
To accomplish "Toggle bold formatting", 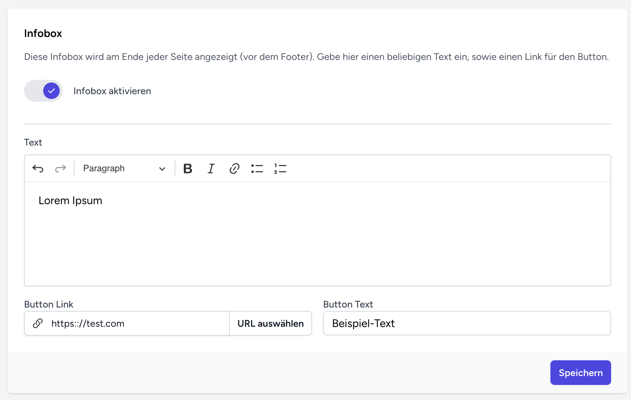I will (x=188, y=168).
